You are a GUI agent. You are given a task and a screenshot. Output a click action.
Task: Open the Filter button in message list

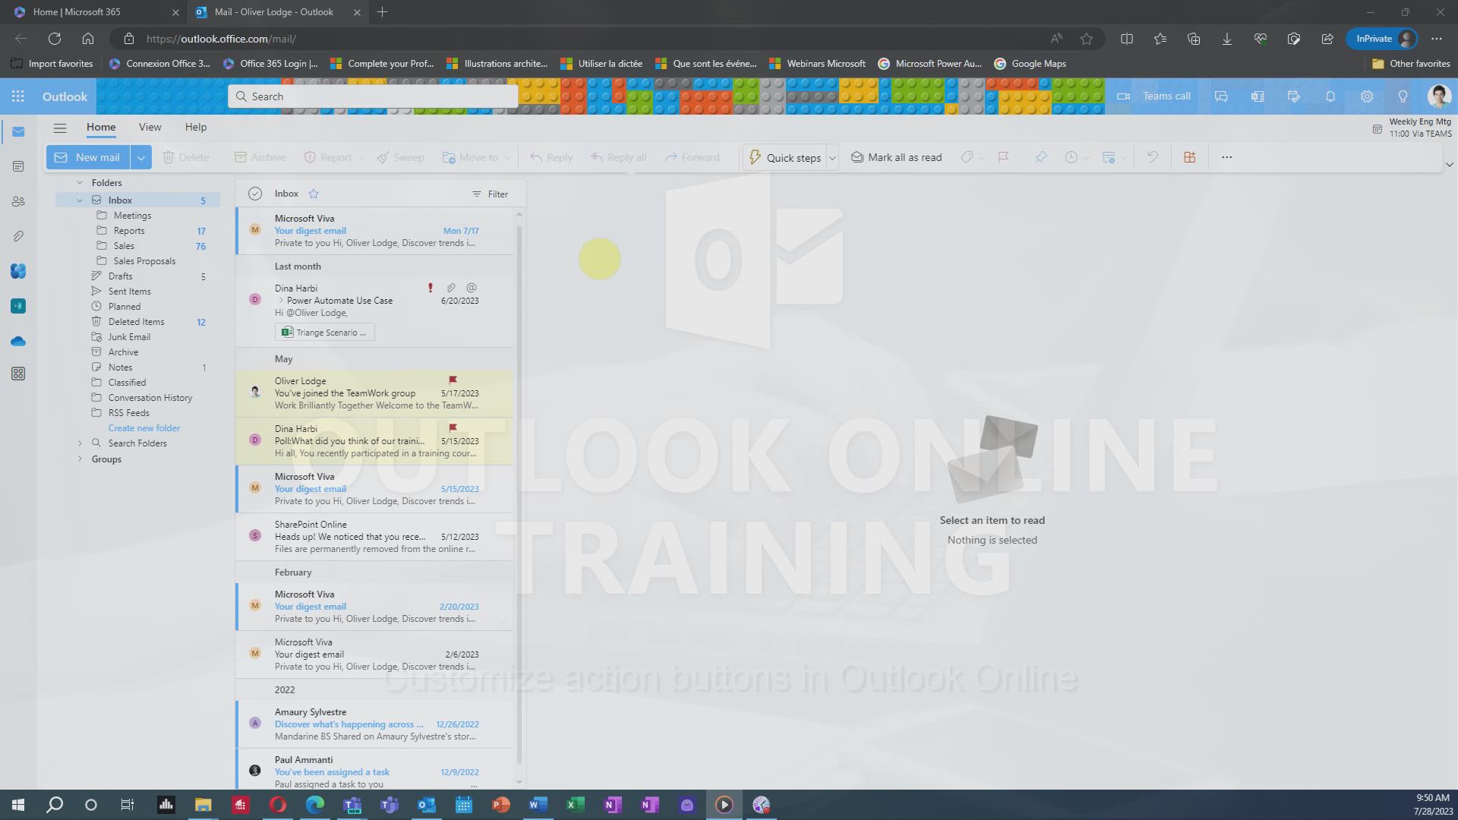[490, 194]
